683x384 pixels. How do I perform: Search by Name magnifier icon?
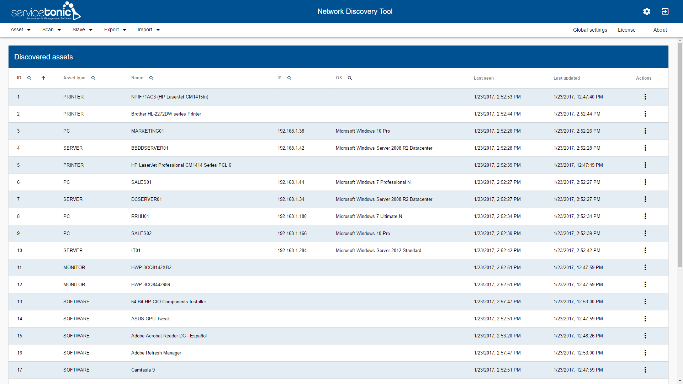(152, 78)
